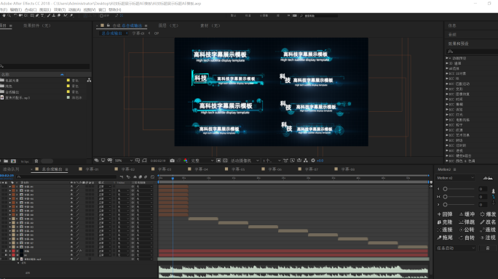Click the 克隆 clone button in Motion2
Image resolution: width=498 pixels, height=279 pixels.
click(445, 222)
